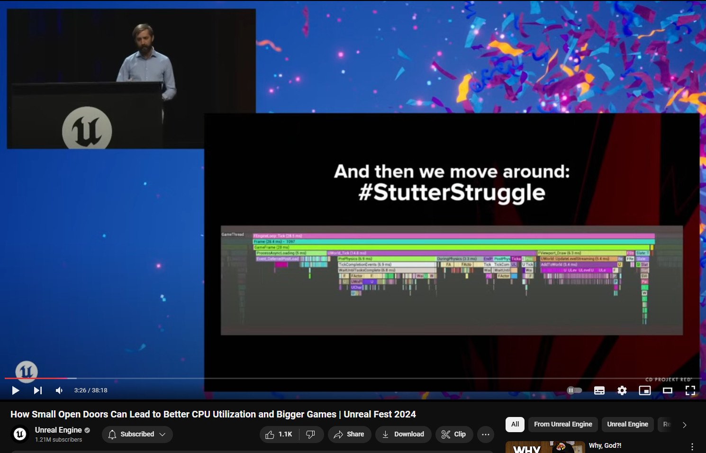Screen dimensions: 706x453
Task: Like the video with 1.1K likes
Action: tap(279, 434)
